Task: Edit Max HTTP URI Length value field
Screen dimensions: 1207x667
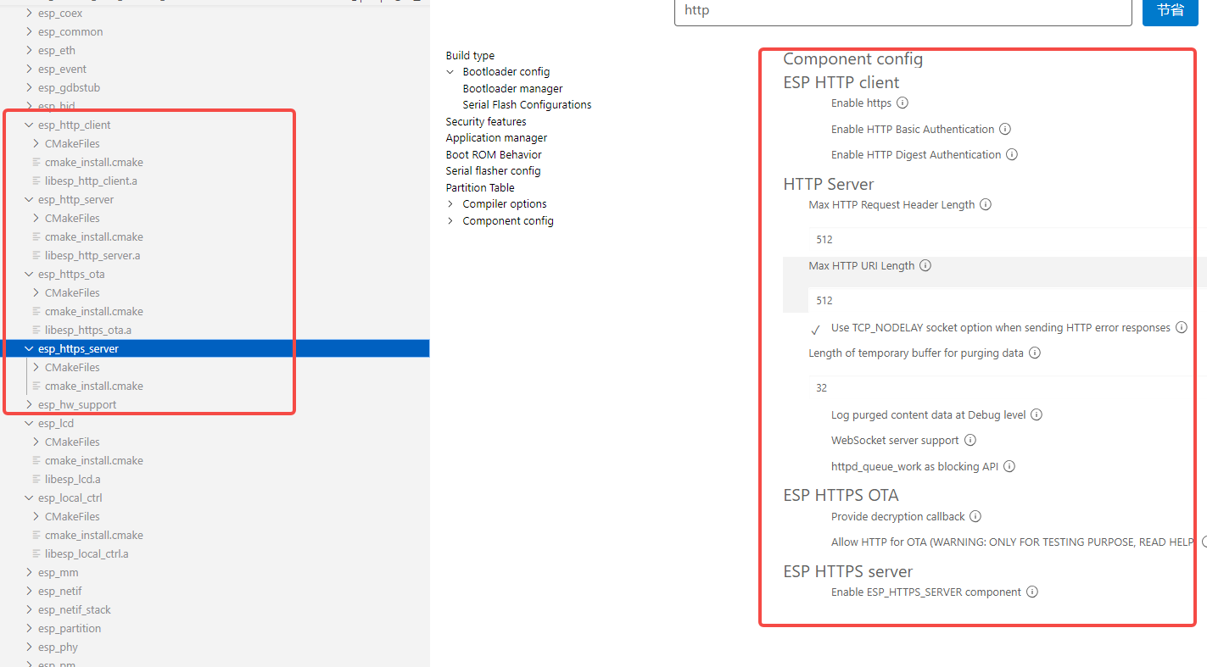Action: (1008, 300)
